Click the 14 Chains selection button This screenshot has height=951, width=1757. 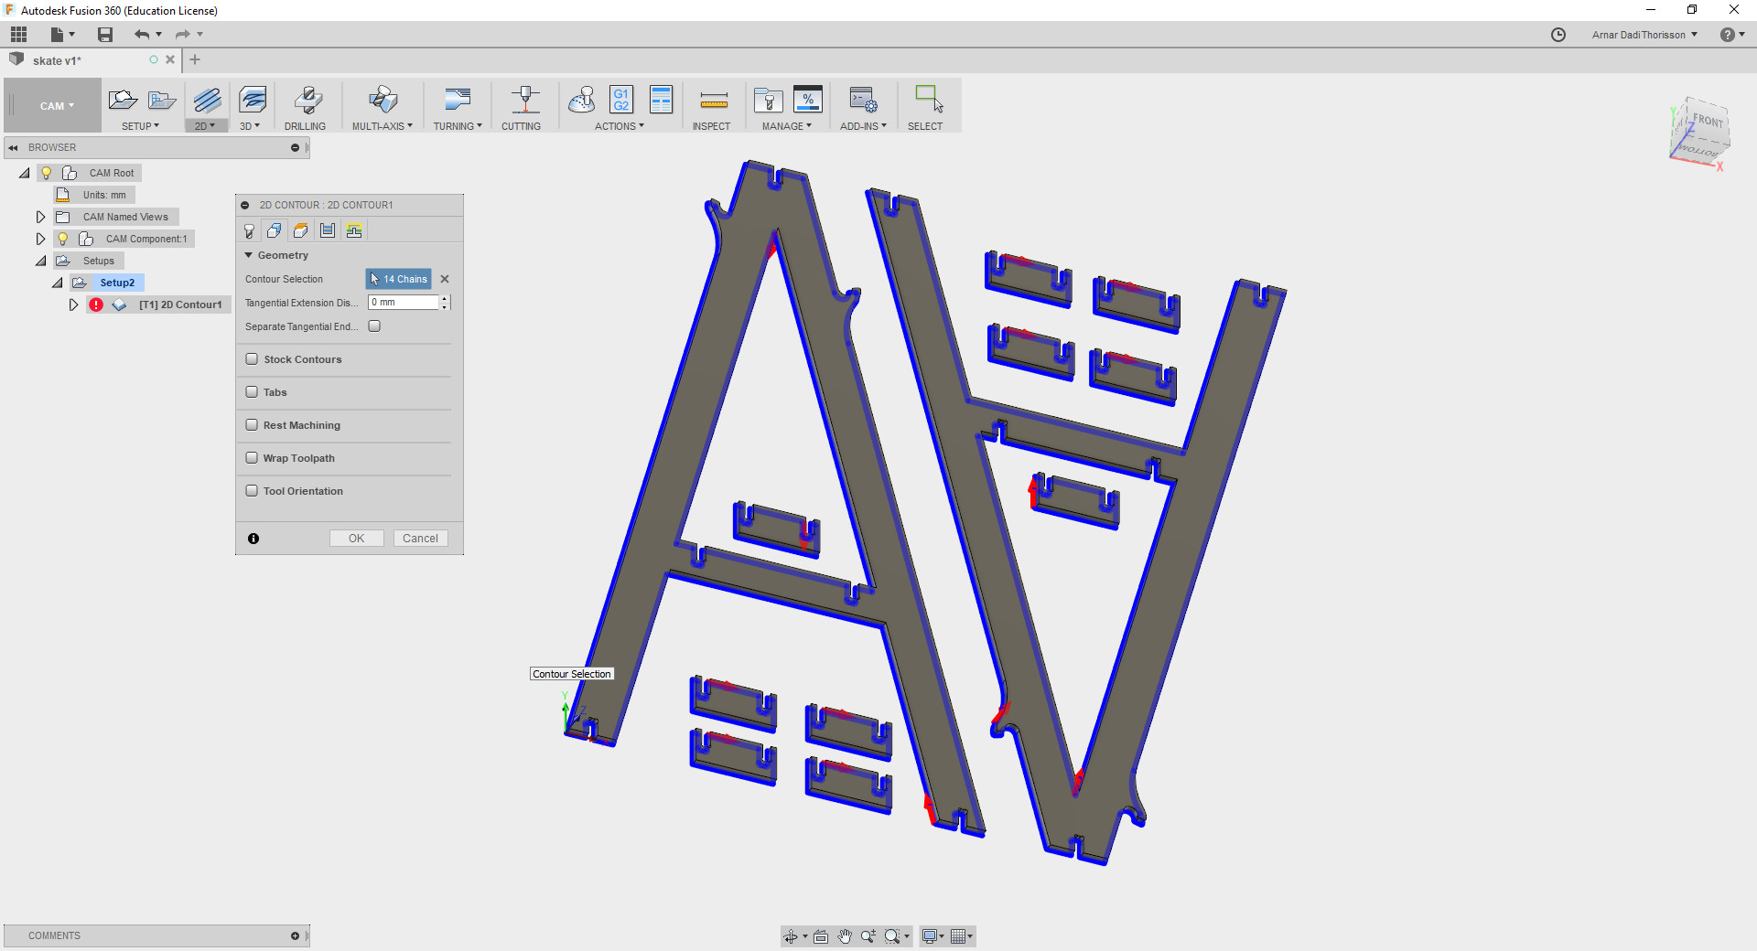pos(399,279)
